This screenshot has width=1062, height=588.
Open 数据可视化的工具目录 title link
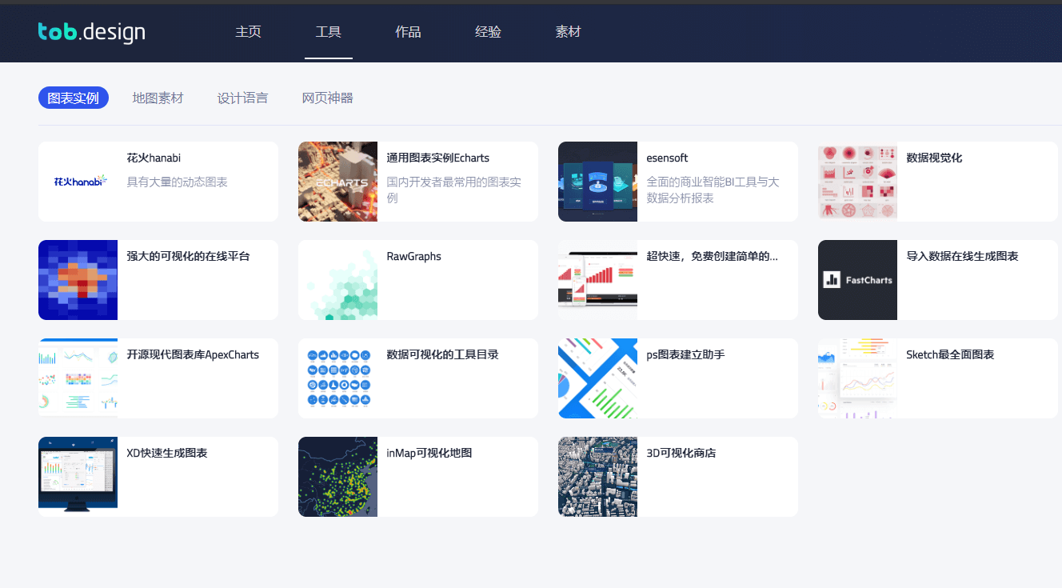[442, 354]
